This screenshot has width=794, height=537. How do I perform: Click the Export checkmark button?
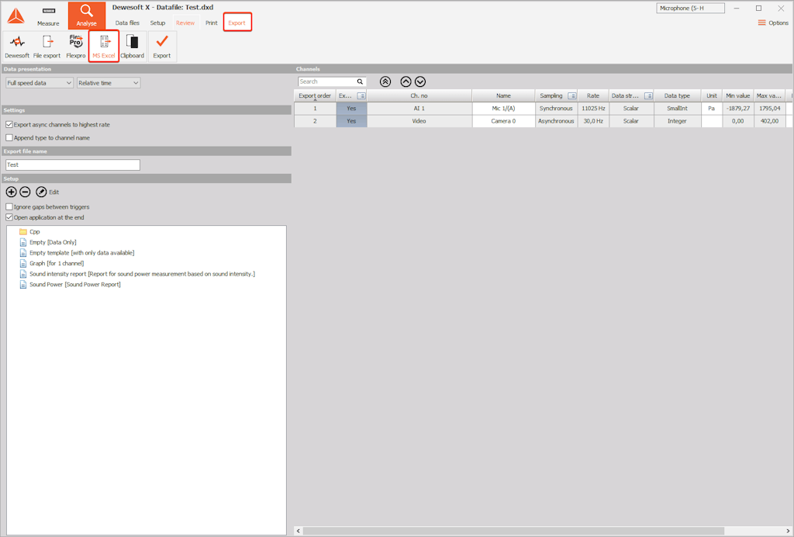click(162, 47)
